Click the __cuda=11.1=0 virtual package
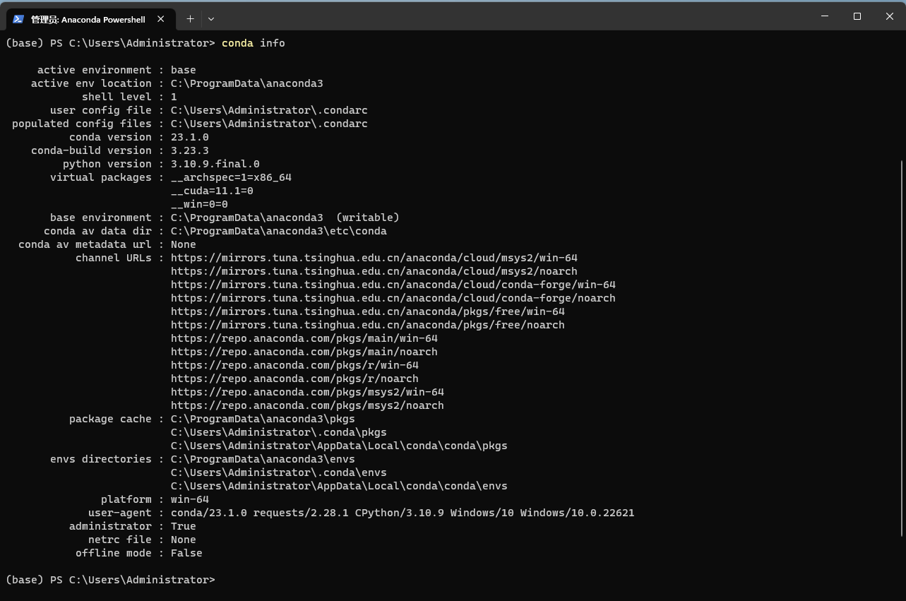Viewport: 906px width, 601px height. coord(212,191)
